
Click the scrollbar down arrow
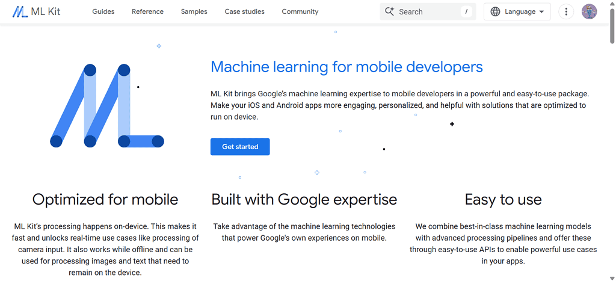tap(612, 277)
